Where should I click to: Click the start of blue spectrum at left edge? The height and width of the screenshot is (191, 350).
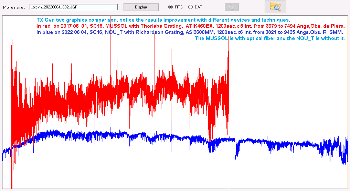[x=4, y=153]
